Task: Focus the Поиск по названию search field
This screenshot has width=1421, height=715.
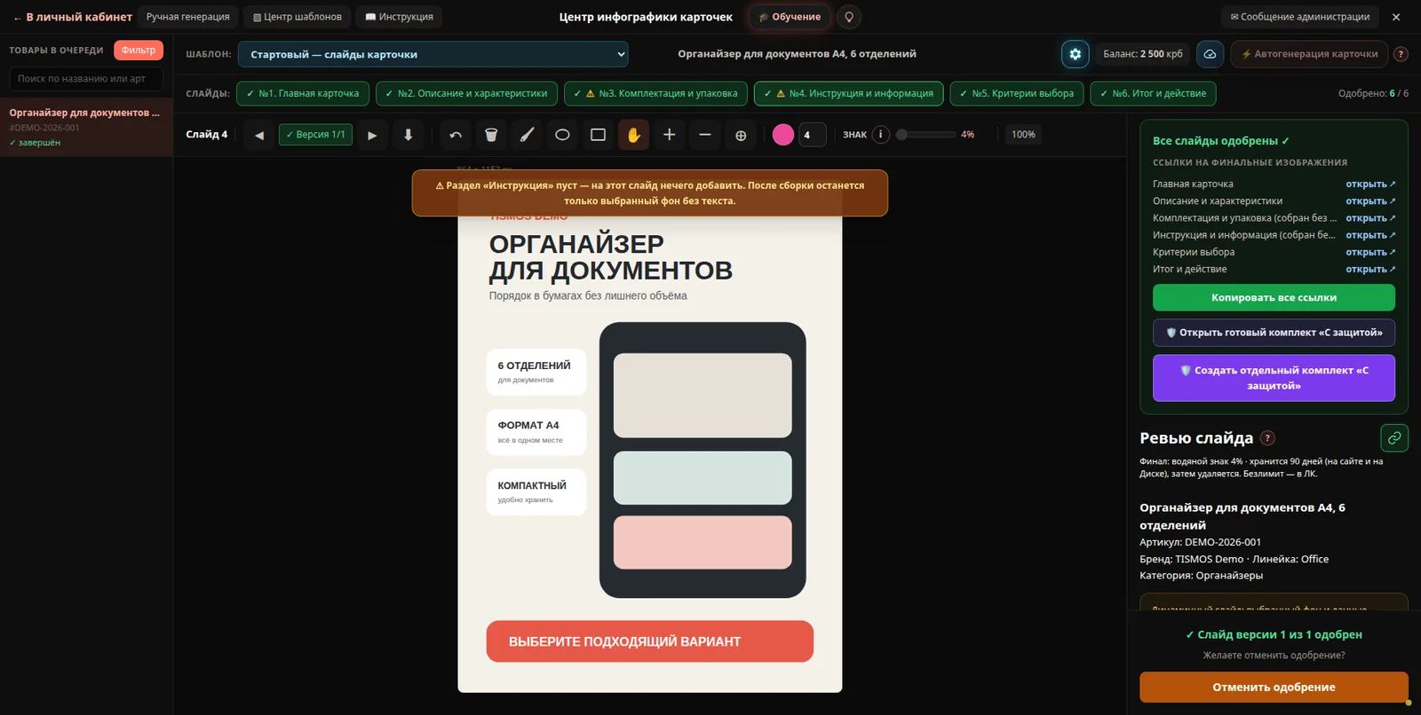Action: point(86,79)
